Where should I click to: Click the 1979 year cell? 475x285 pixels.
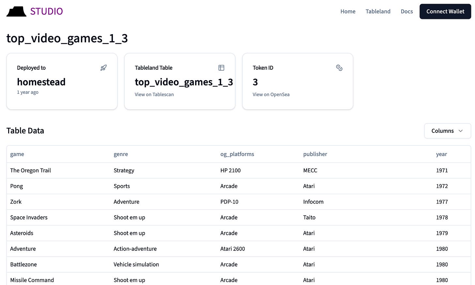coord(442,233)
